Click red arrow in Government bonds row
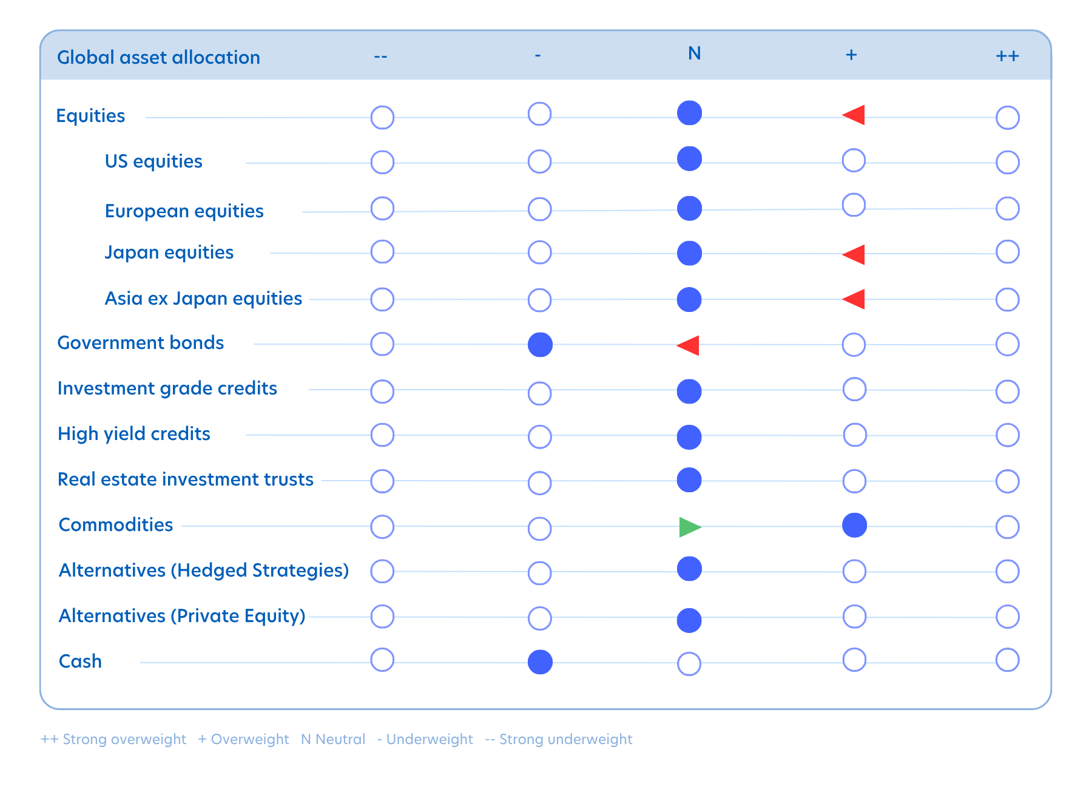Screen dimensions: 1092x789 tap(689, 345)
